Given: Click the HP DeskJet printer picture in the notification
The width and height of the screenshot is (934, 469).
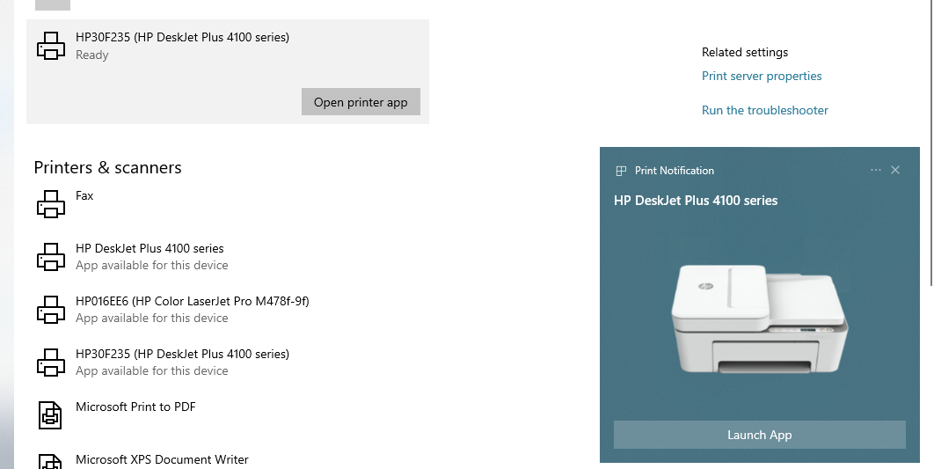Looking at the screenshot, I should 760,319.
